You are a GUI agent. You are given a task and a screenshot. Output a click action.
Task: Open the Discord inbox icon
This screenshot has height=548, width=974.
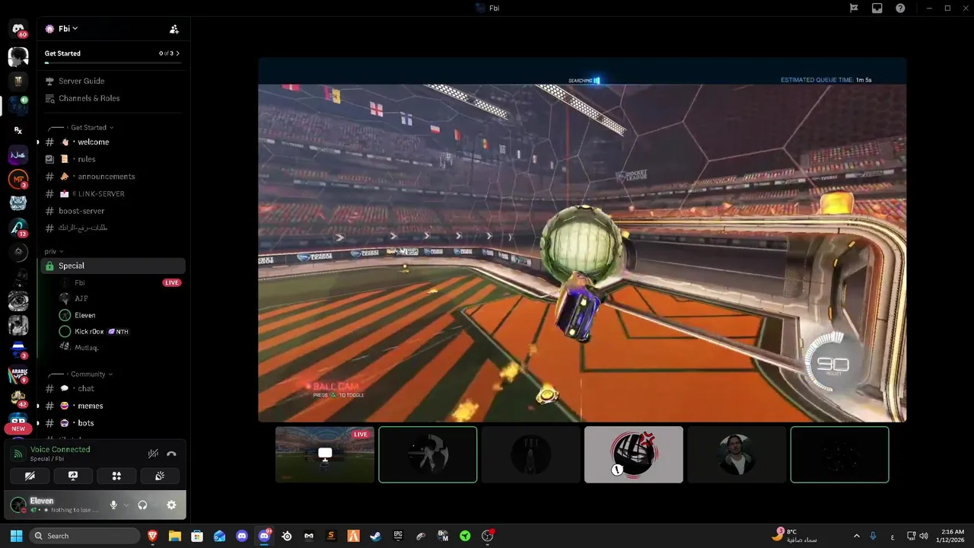(877, 8)
